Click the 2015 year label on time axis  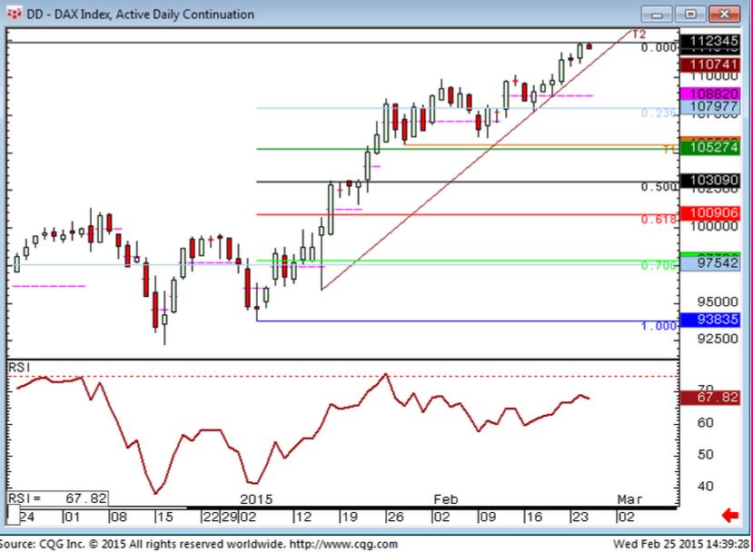coord(256,499)
